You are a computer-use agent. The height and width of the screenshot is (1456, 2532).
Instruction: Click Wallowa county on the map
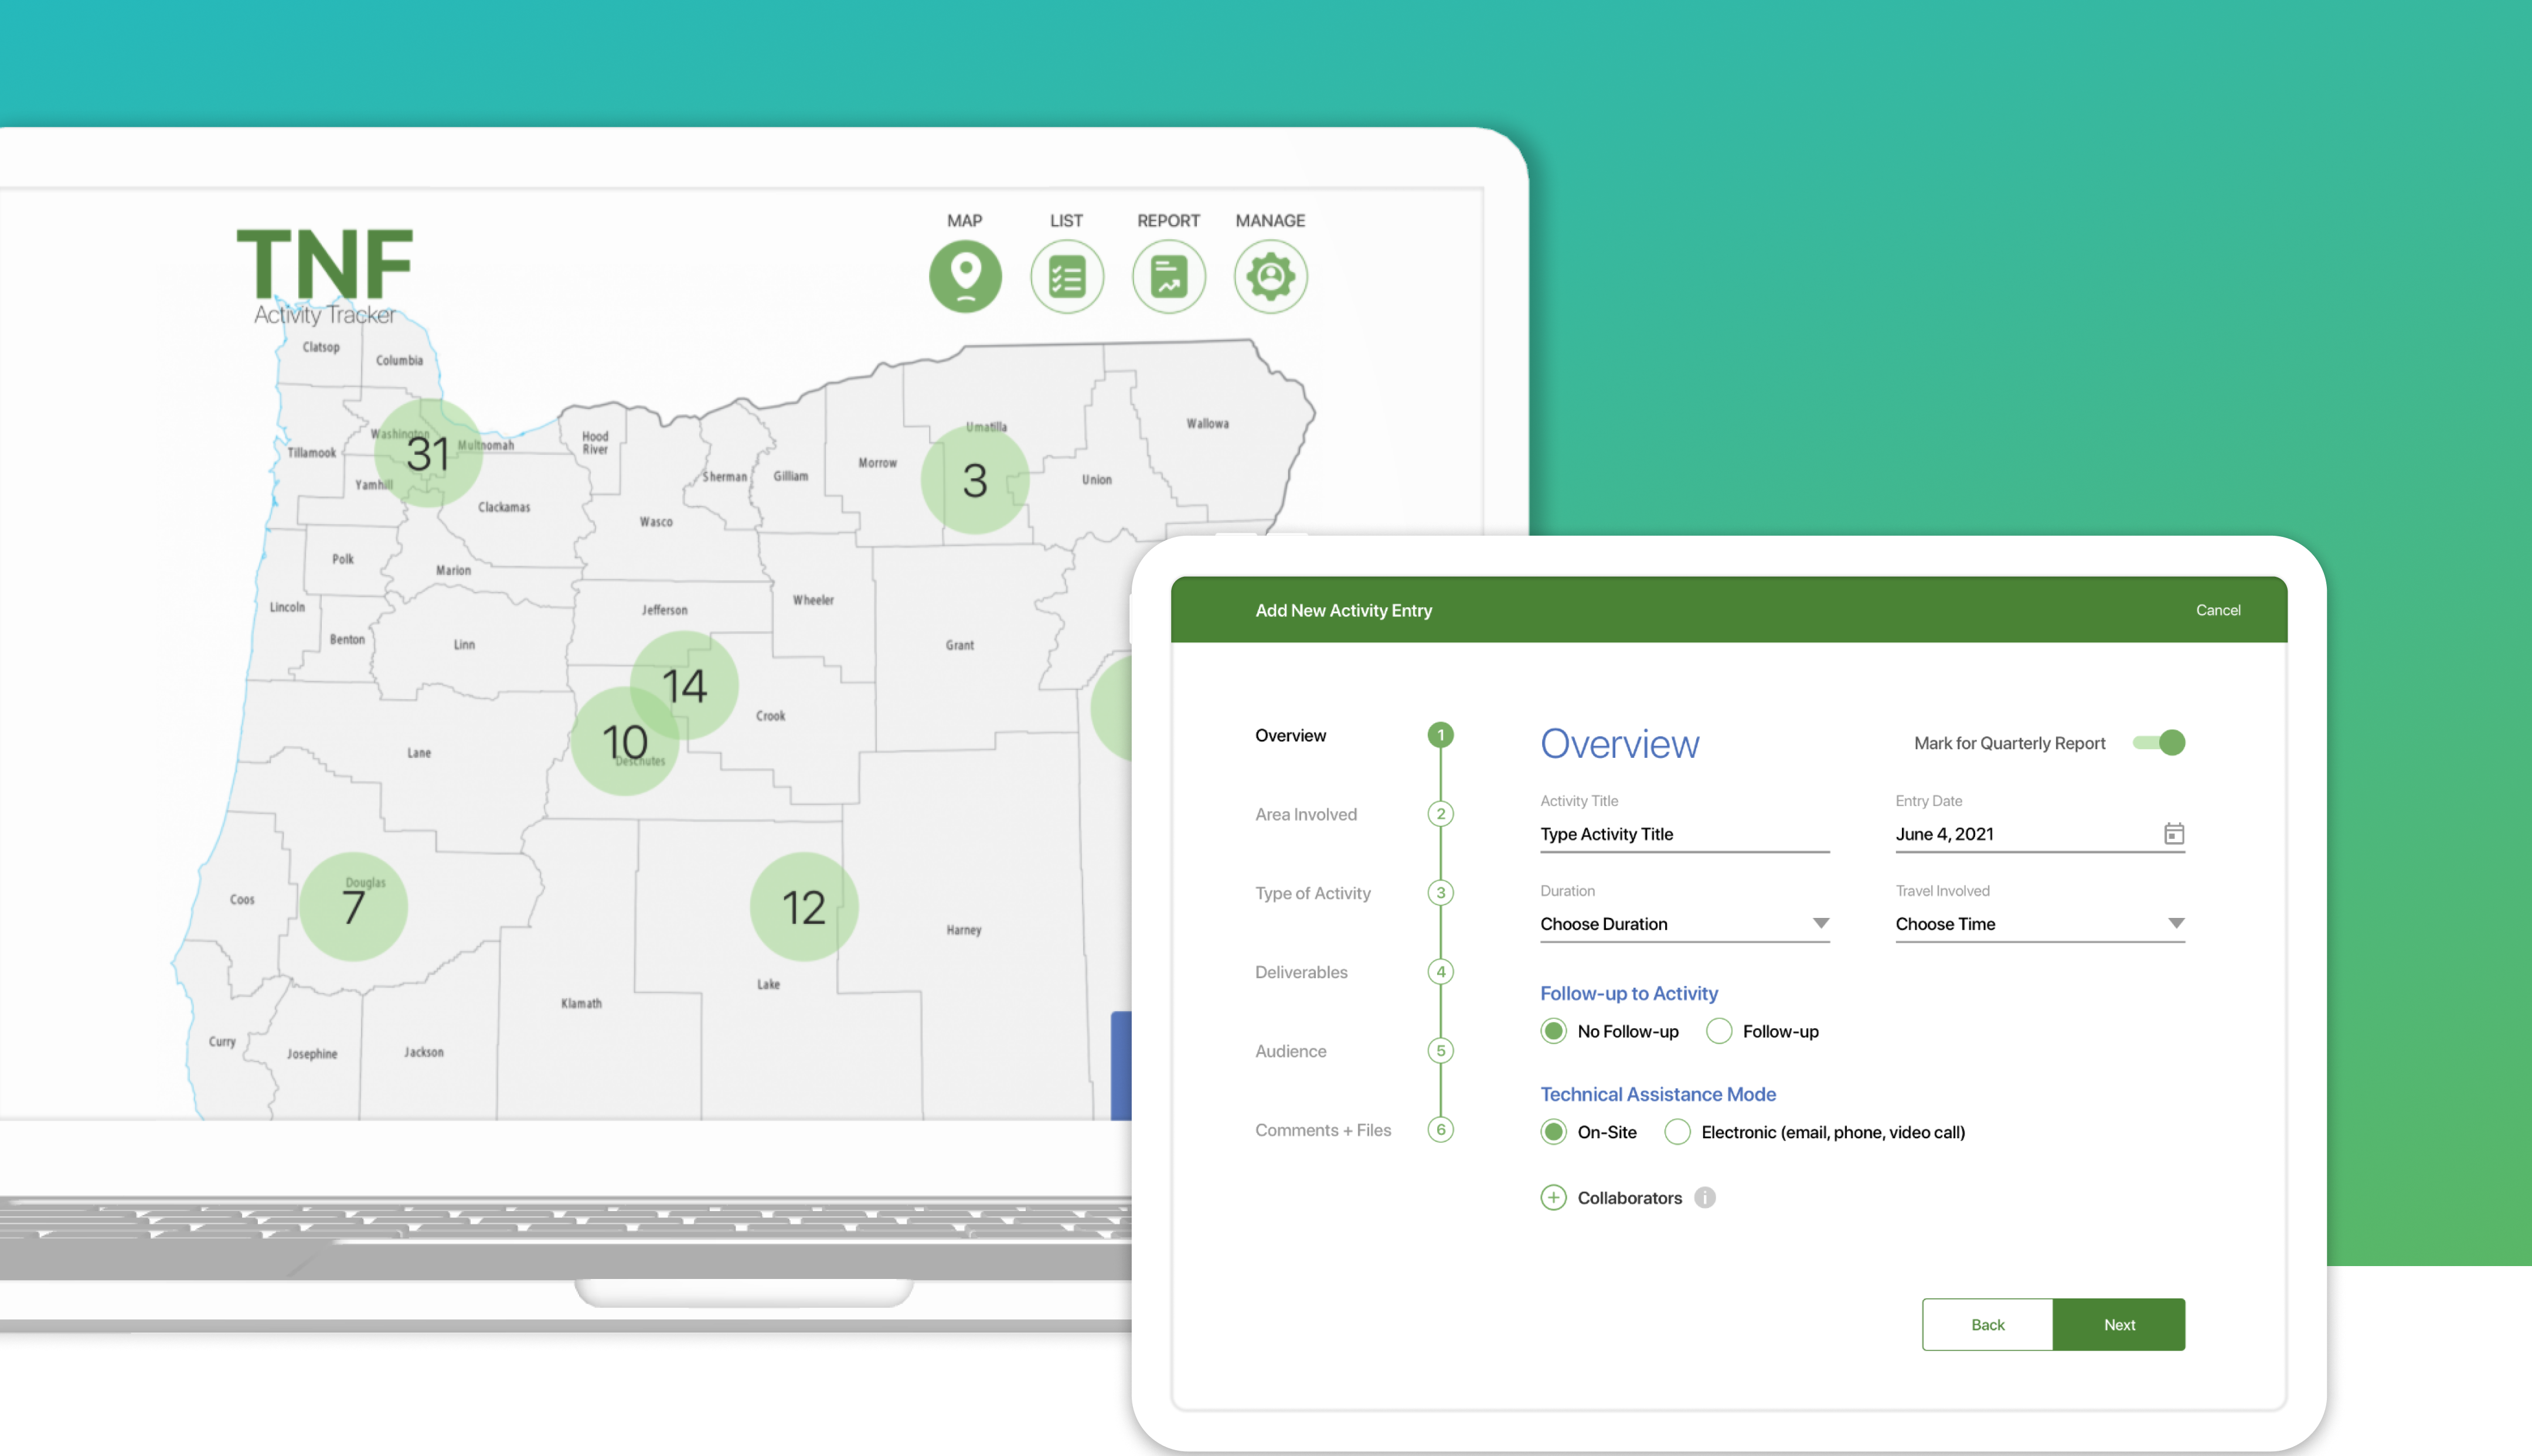coord(1207,424)
